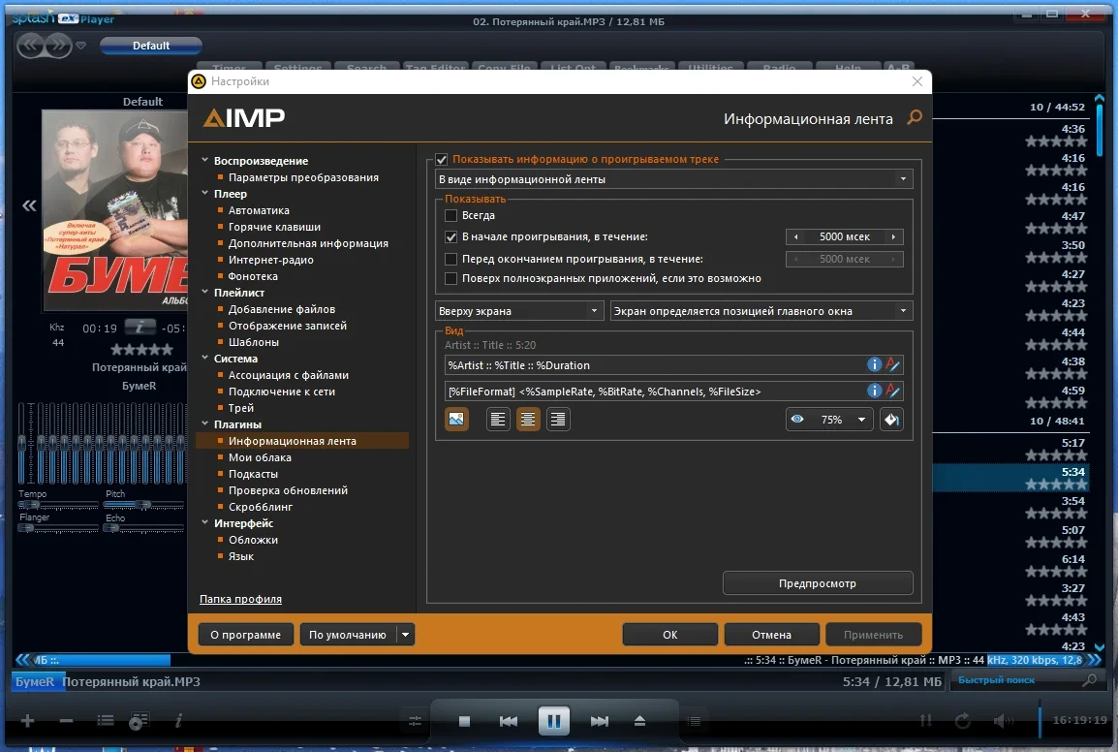Open track info via bottom italic i icon
Image resolution: width=1118 pixels, height=752 pixels.
click(x=178, y=721)
